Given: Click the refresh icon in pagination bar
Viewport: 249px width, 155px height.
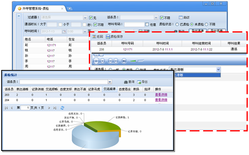Looking at the screenshot, I should [x=62, y=108].
